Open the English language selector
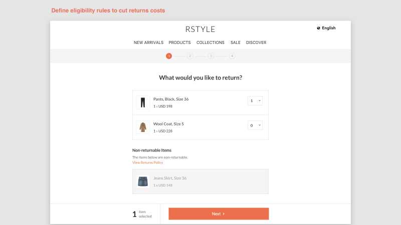This screenshot has height=225, width=401. click(328, 28)
